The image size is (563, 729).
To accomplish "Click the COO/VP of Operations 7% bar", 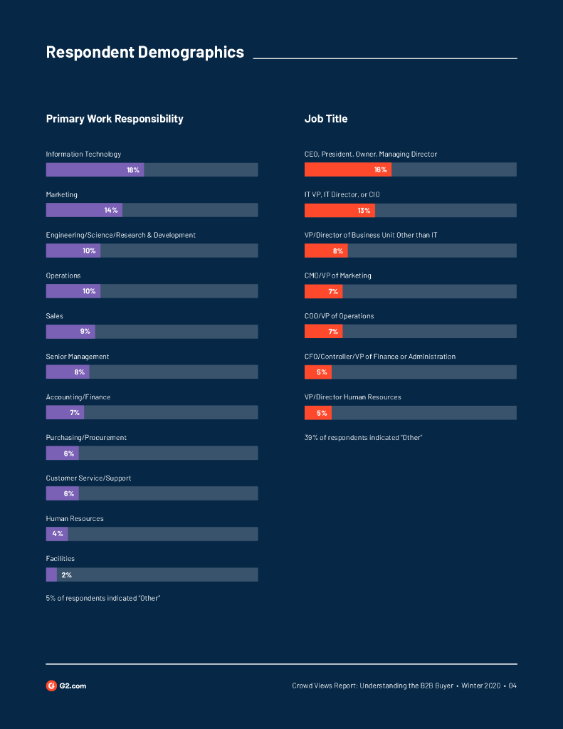I will click(x=323, y=331).
